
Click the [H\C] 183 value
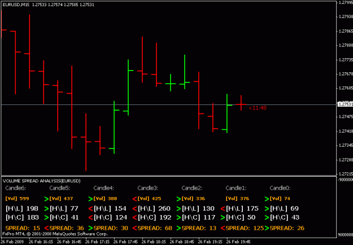click(22, 217)
